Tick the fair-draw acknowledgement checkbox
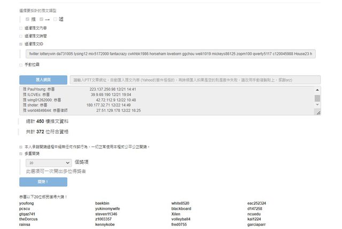Screen dimensions: 342x229 pyautogui.click(x=21, y=146)
